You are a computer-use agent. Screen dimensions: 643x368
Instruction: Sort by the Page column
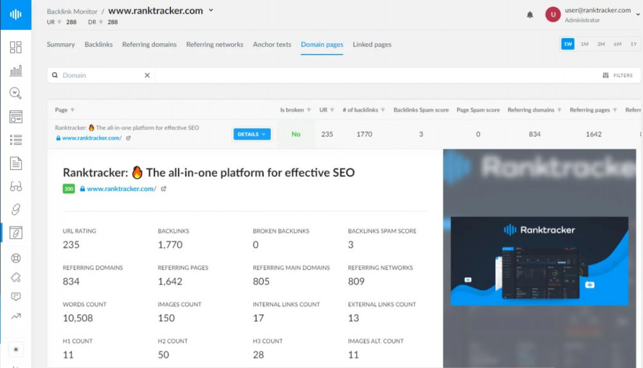[64, 110]
